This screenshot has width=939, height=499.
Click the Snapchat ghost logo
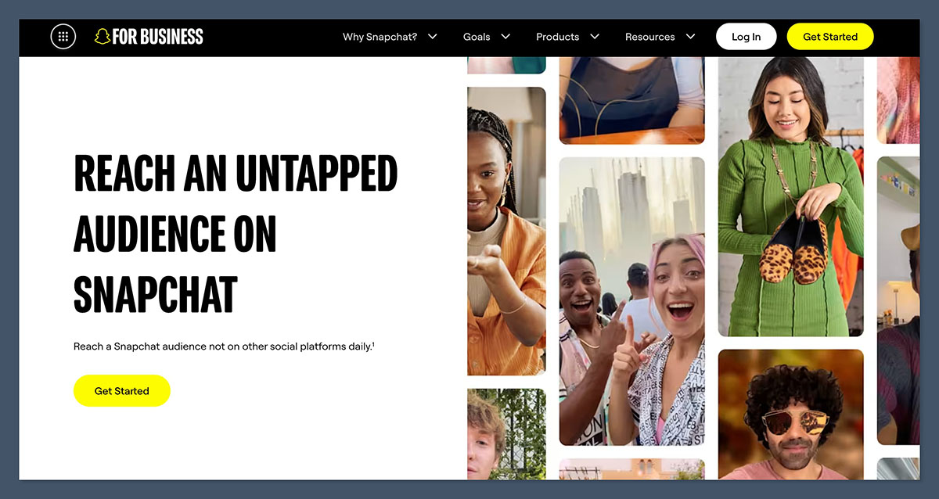[x=103, y=36]
